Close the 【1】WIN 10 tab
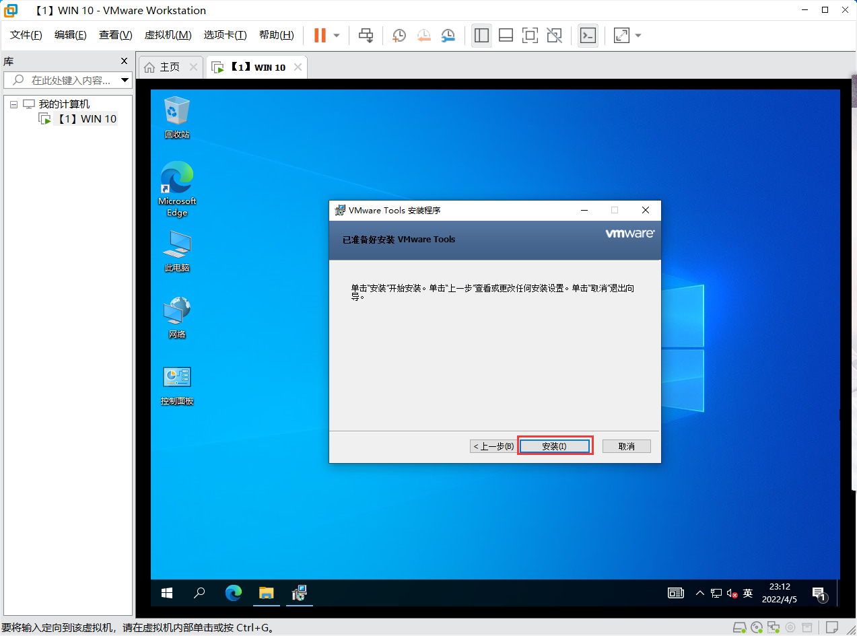Screen dimensions: 857x636 297,67
